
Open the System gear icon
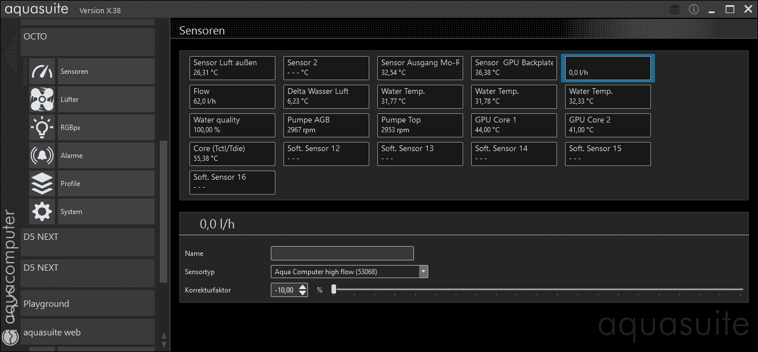tap(42, 212)
